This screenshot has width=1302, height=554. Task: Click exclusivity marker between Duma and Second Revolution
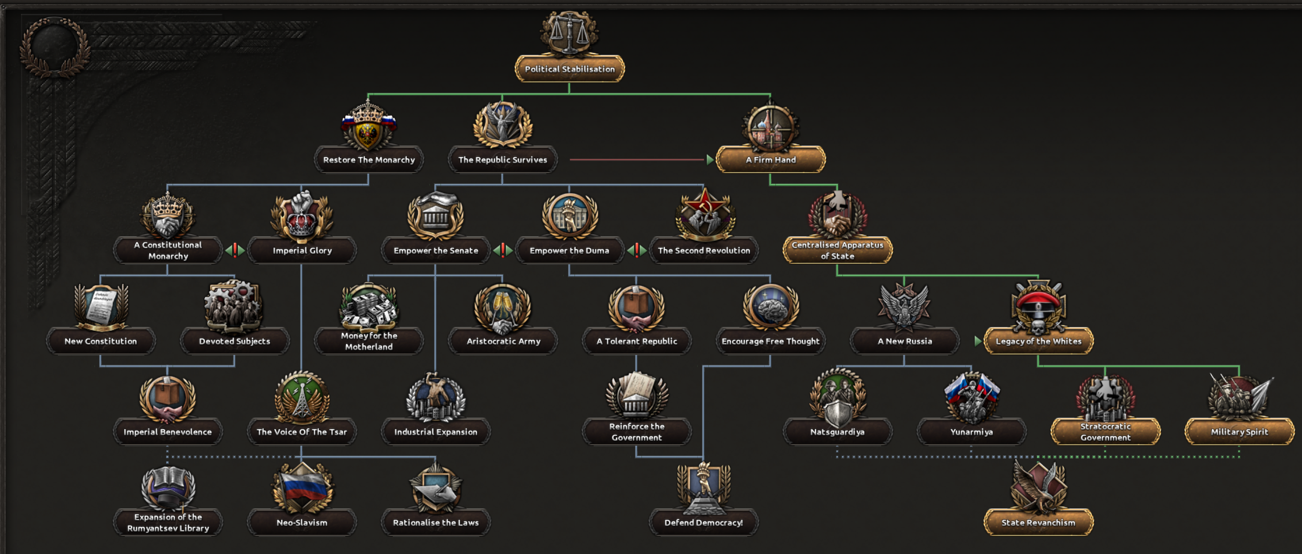point(636,250)
